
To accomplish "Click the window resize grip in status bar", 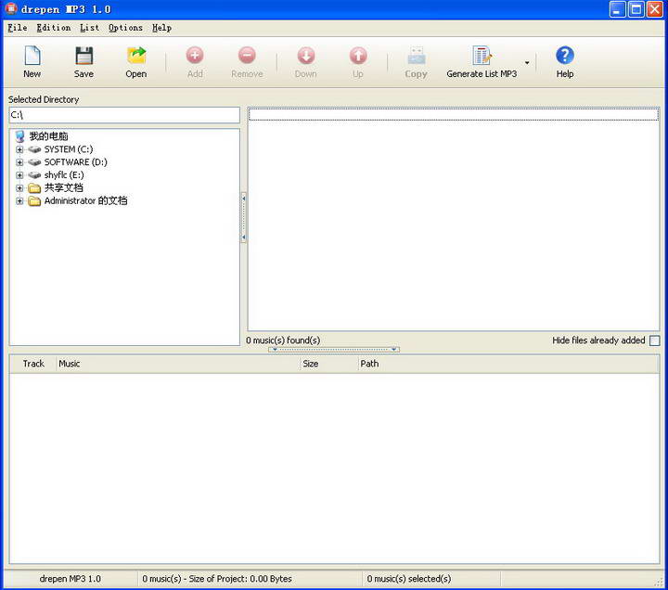I will click(661, 583).
